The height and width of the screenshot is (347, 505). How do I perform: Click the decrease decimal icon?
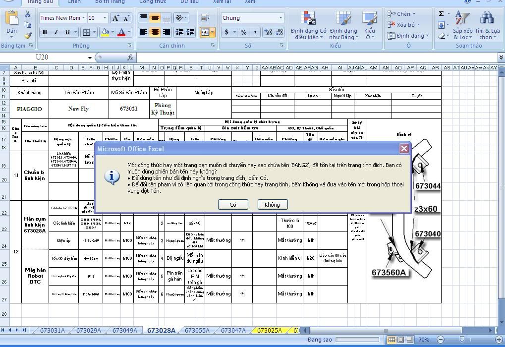click(x=279, y=32)
